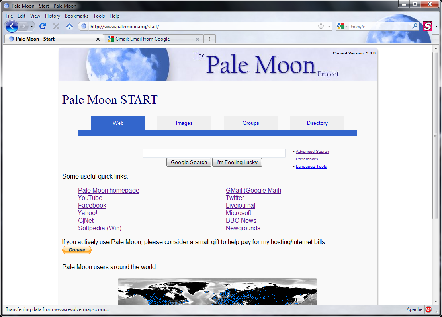Open the Help menu

click(x=114, y=16)
